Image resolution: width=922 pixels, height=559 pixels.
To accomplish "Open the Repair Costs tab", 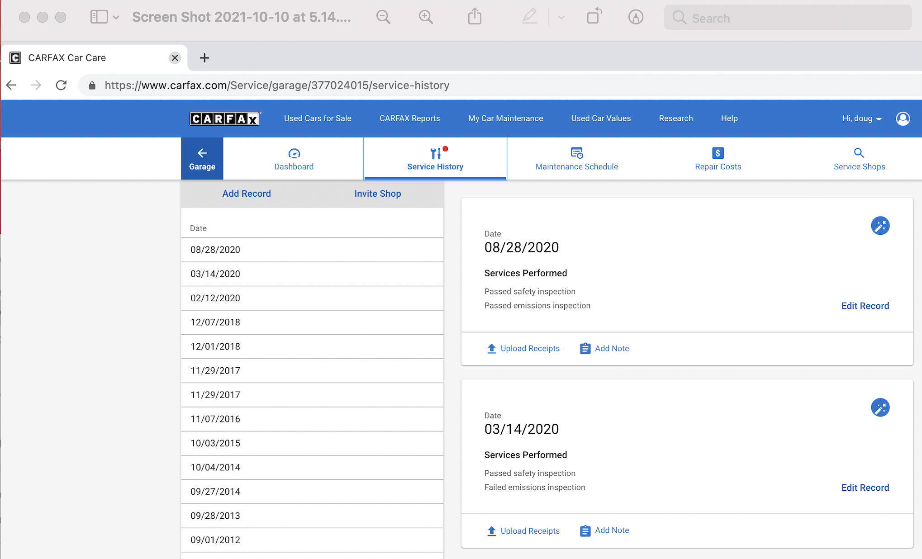I will coord(718,159).
